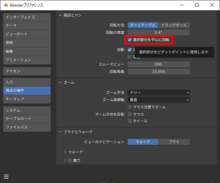
Task: Click the スムーズビュー field showing 200
Action: pyautogui.click(x=158, y=65)
